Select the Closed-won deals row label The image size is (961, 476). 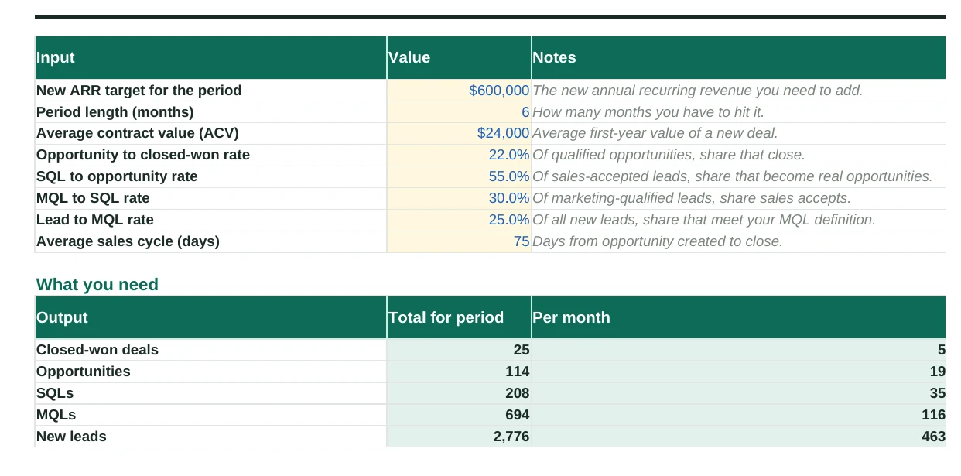pyautogui.click(x=97, y=350)
